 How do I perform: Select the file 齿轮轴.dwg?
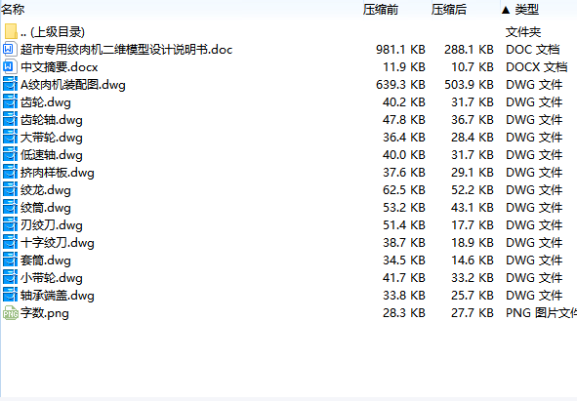point(52,120)
